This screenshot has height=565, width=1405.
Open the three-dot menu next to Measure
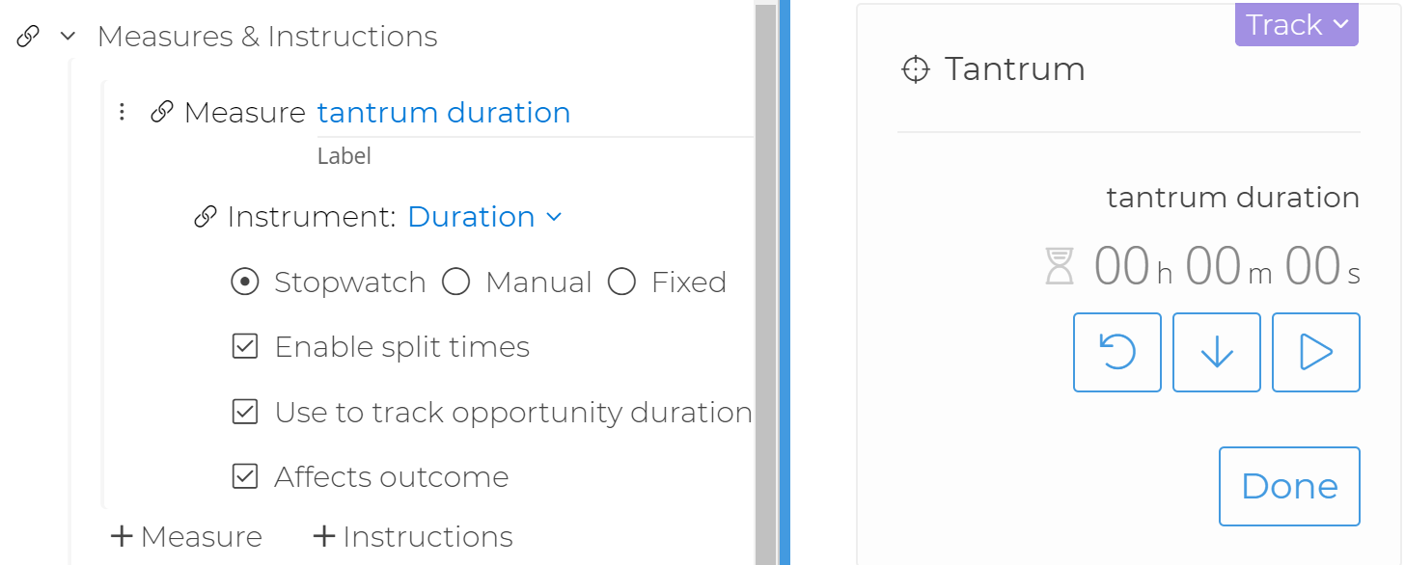coord(122,112)
